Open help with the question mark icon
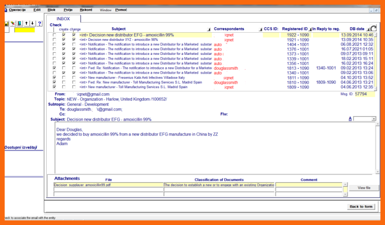 click(x=39, y=24)
